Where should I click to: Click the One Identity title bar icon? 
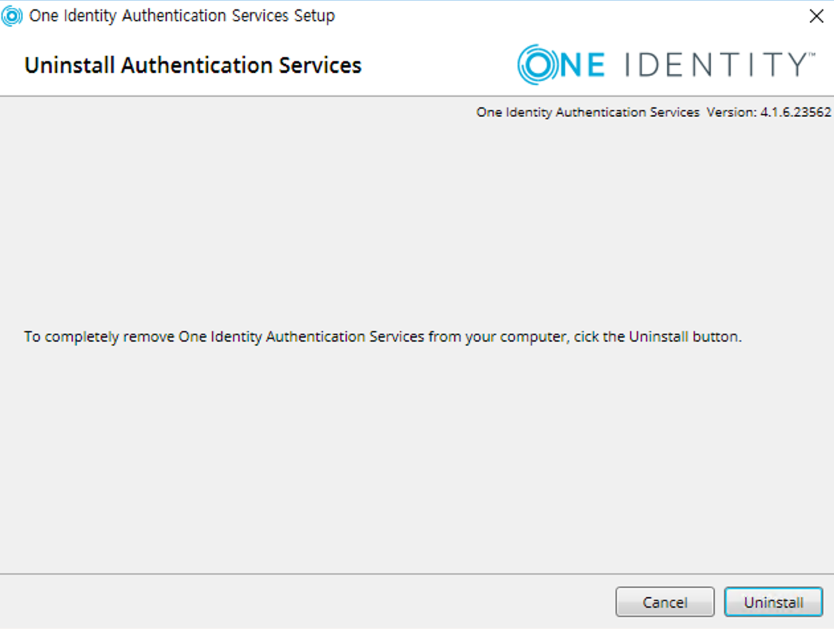(12, 16)
